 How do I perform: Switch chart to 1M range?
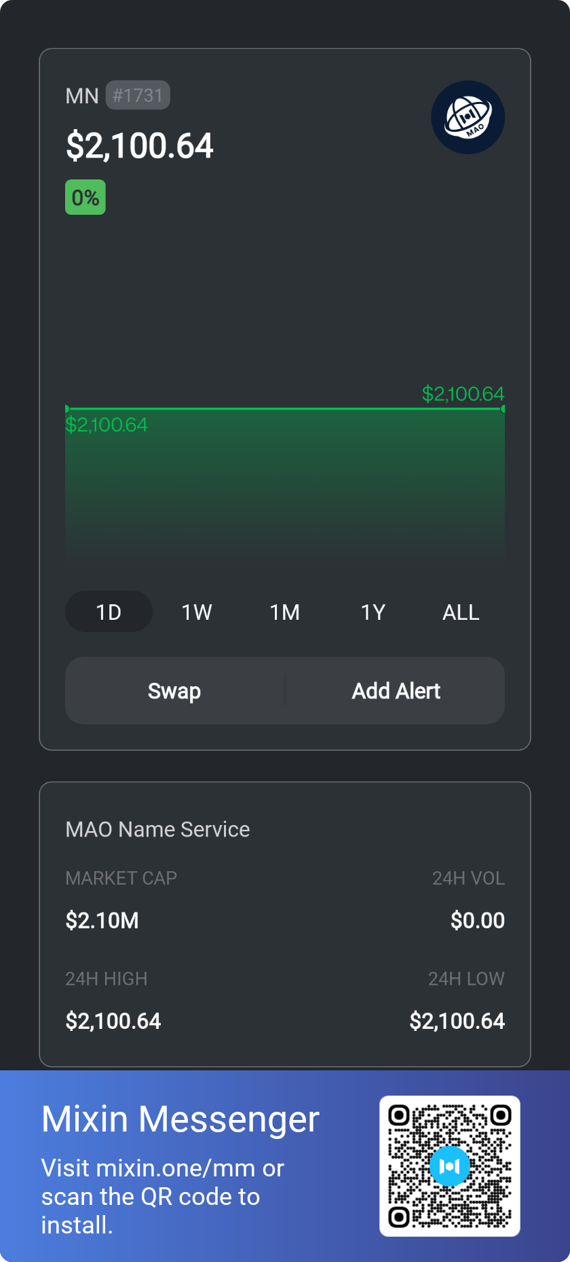click(x=285, y=612)
